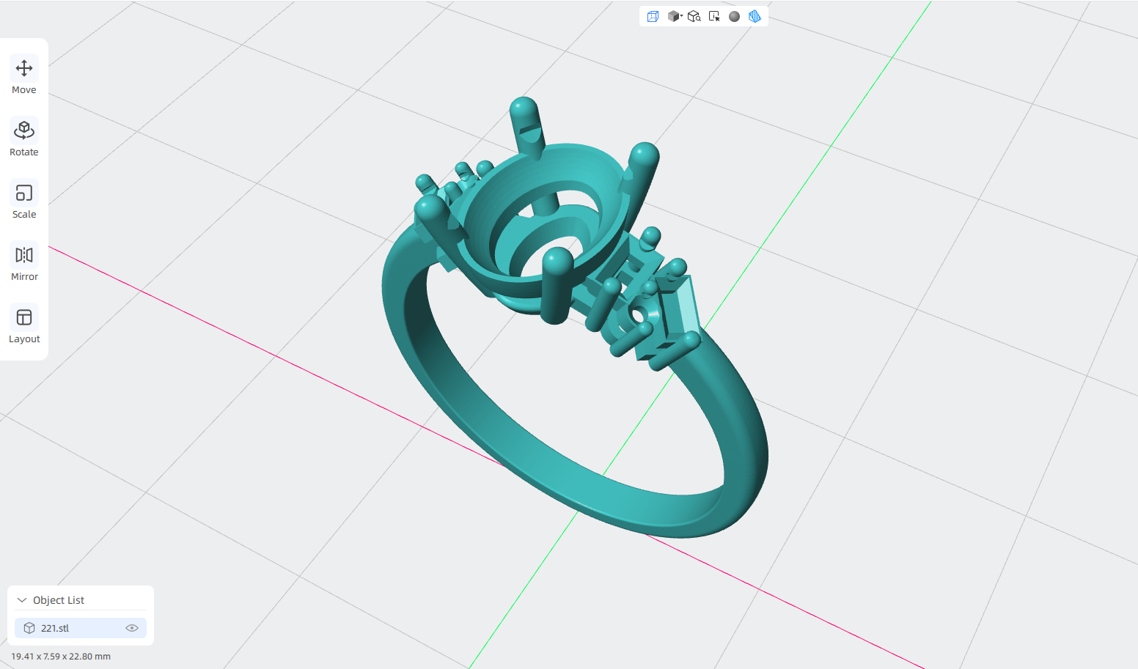Hide 221.stl using the eye icon
The height and width of the screenshot is (669, 1138).
pyautogui.click(x=132, y=628)
